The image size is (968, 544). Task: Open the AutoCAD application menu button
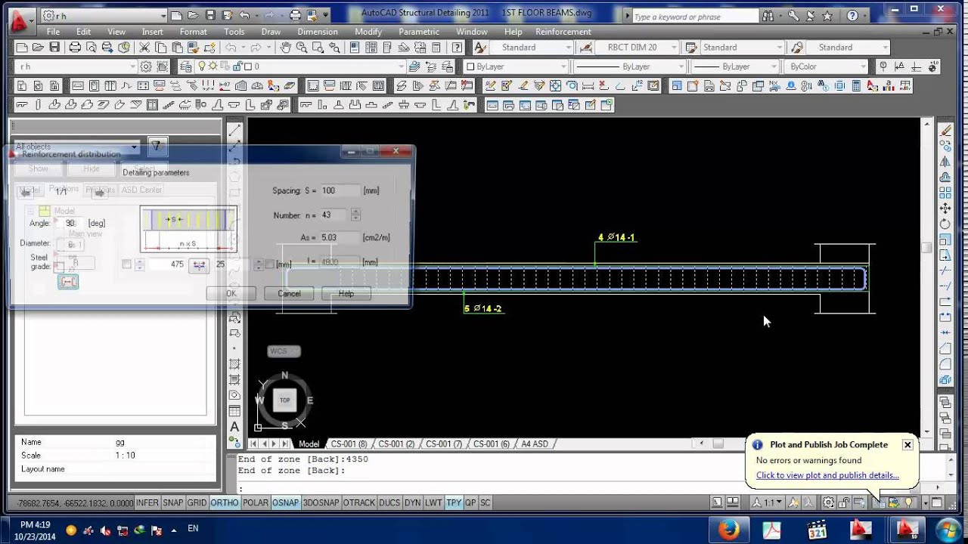tap(21, 20)
